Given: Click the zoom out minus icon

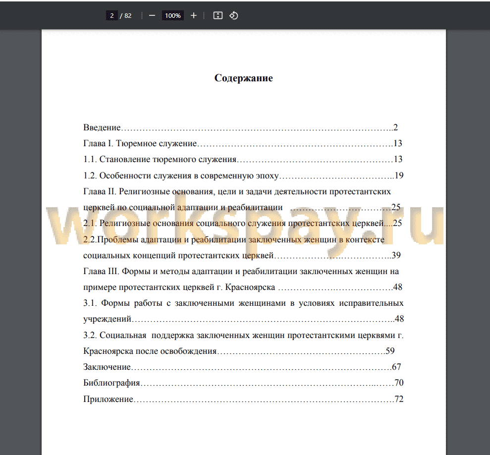Looking at the screenshot, I should [152, 16].
